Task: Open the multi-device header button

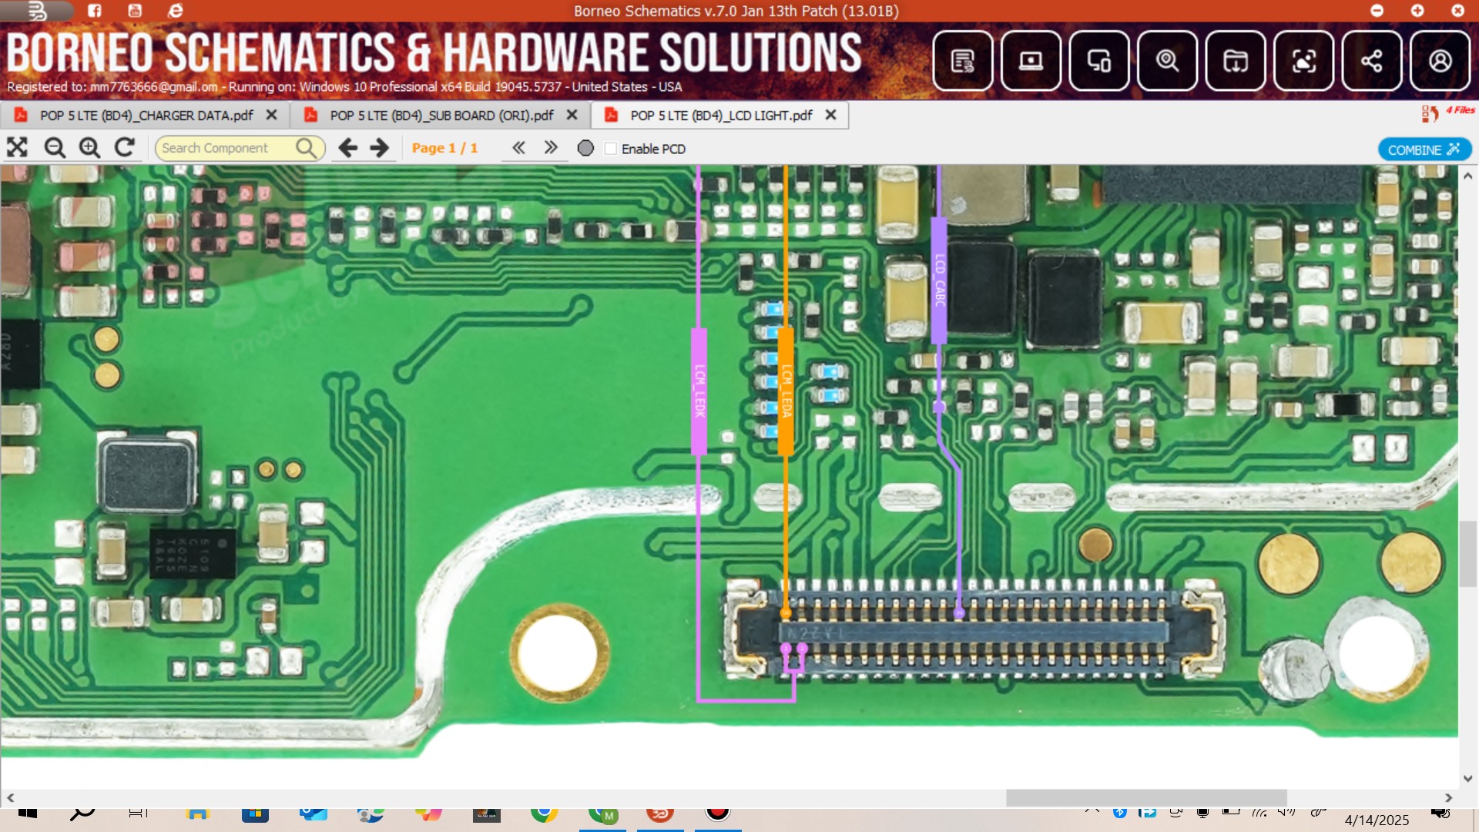Action: 1099,61
